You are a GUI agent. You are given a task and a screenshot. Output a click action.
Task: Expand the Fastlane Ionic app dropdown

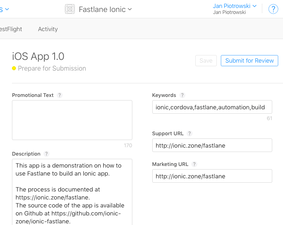pos(105,10)
